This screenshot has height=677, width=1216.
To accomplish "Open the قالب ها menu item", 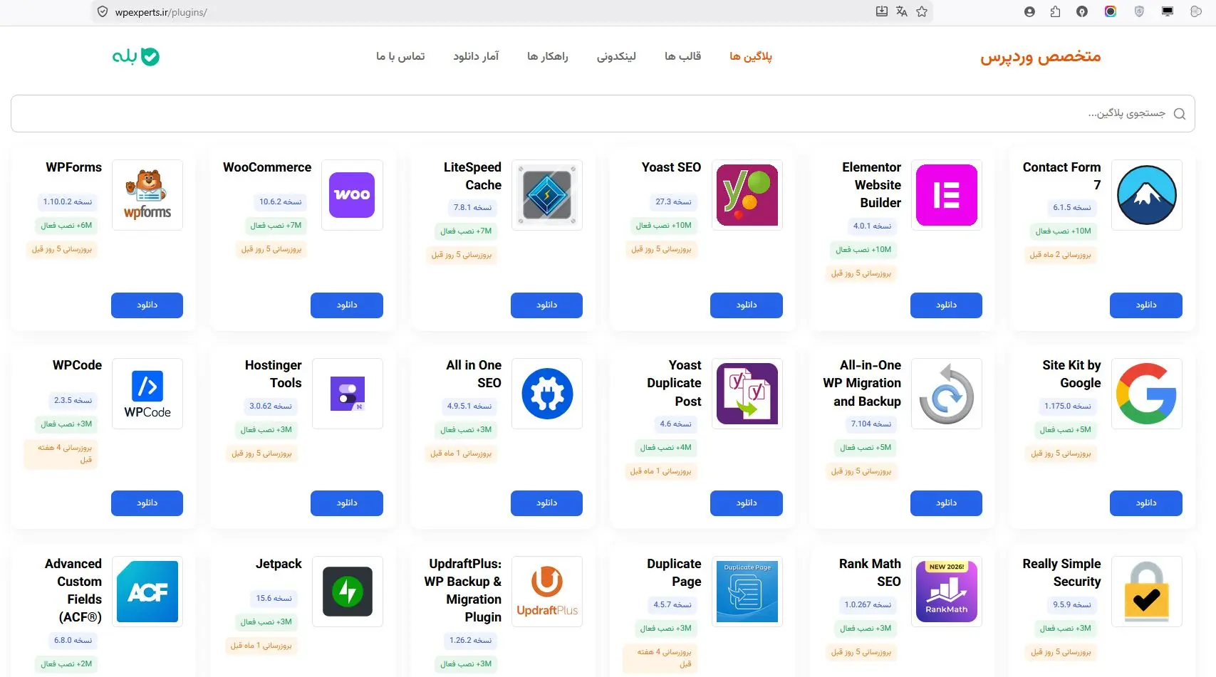I will [682, 56].
